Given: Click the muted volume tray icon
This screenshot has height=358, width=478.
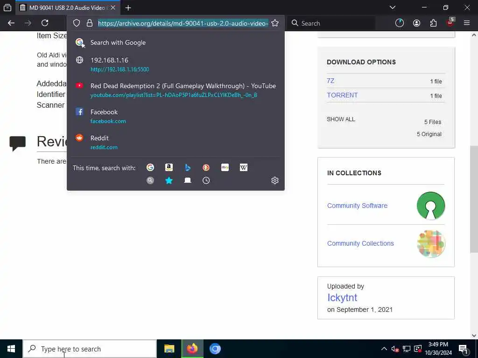Looking at the screenshot, I should tap(395, 349).
